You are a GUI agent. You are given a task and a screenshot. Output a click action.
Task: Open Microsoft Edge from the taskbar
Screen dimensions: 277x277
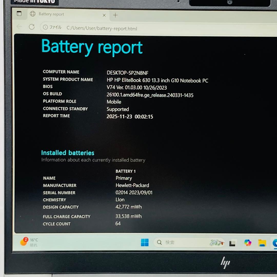[x=275, y=243]
